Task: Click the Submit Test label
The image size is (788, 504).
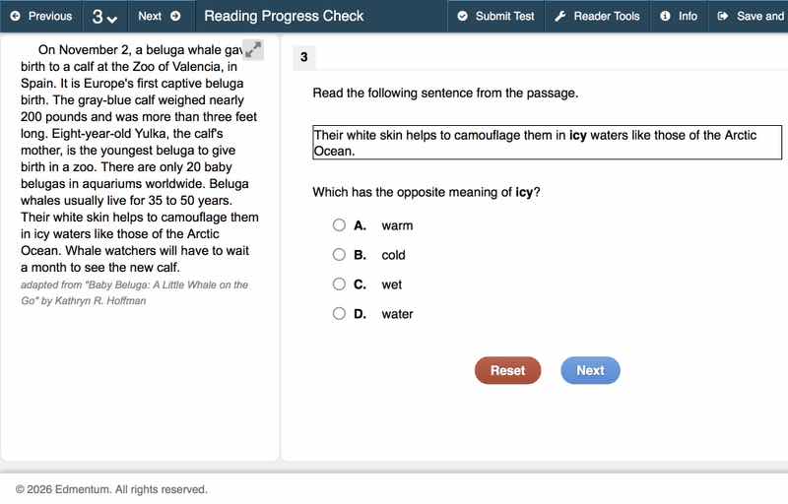Action: point(504,16)
